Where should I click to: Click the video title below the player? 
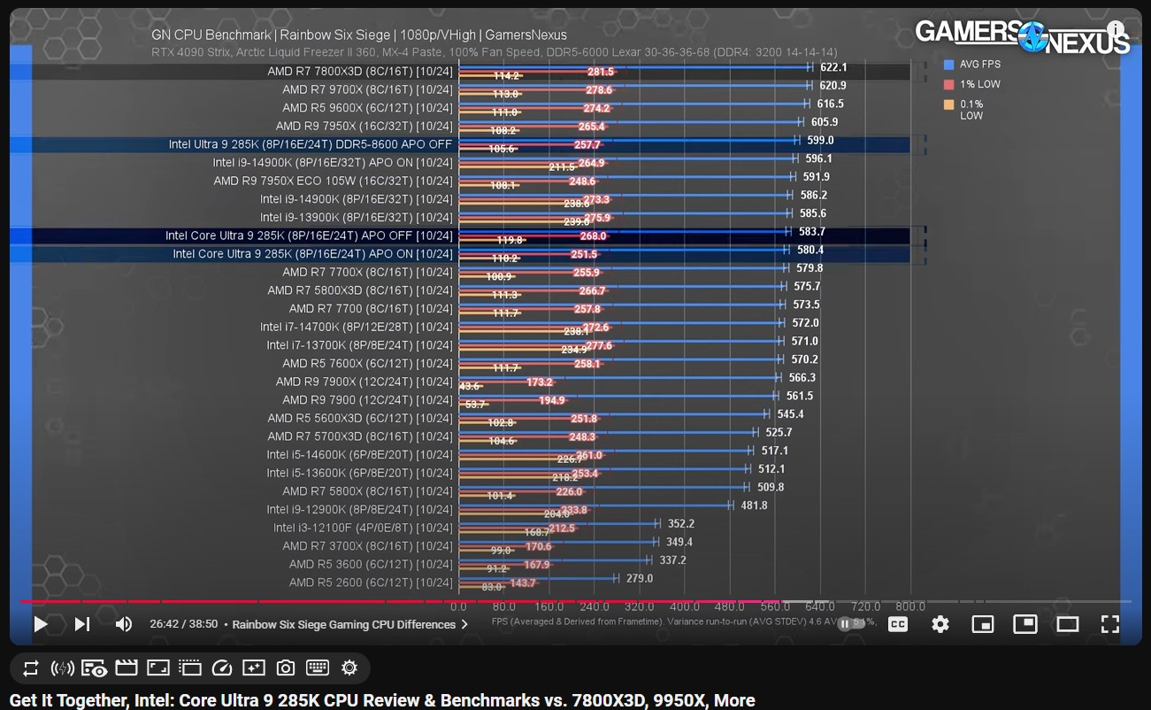click(382, 700)
